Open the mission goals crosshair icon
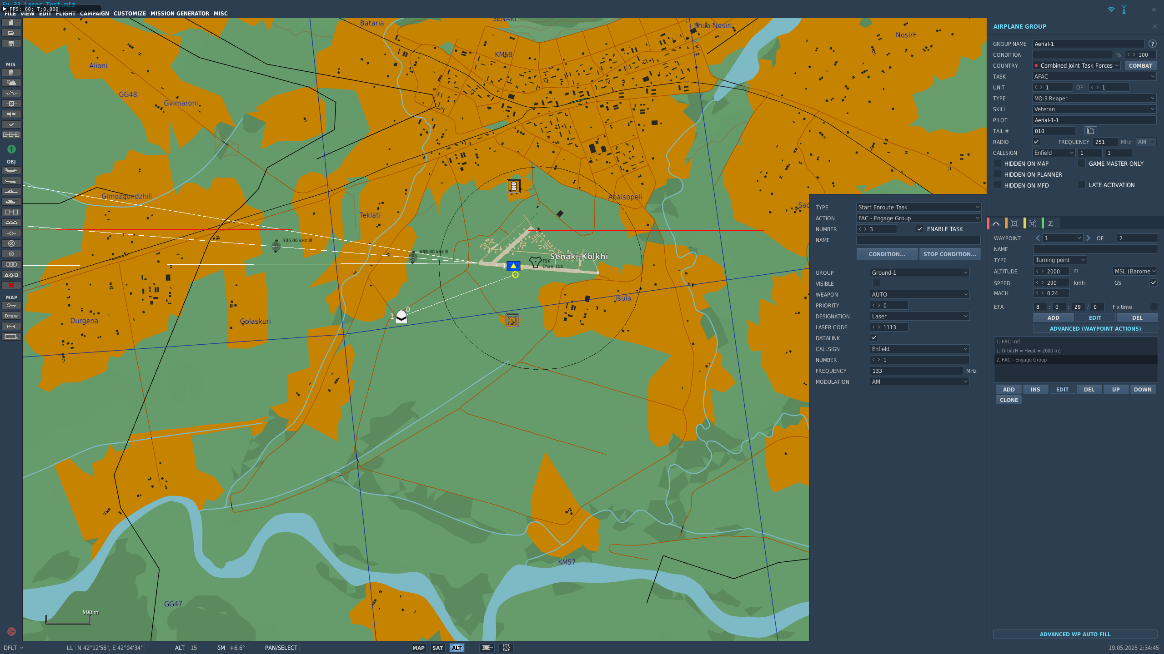This screenshot has height=654, width=1164. [11, 104]
